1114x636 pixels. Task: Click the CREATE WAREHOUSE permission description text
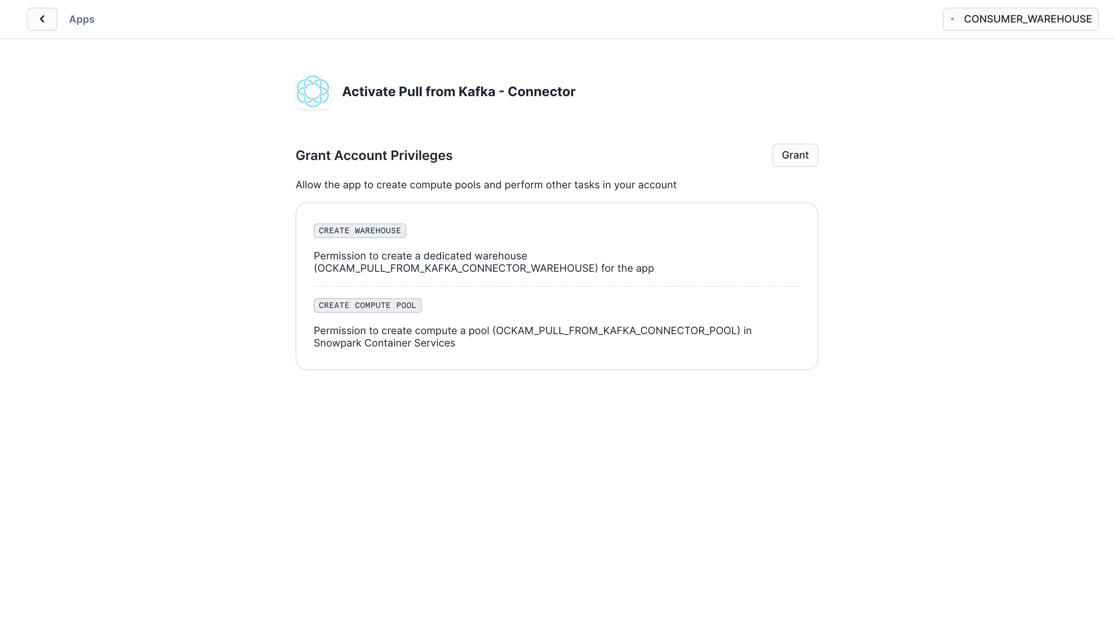pos(483,262)
